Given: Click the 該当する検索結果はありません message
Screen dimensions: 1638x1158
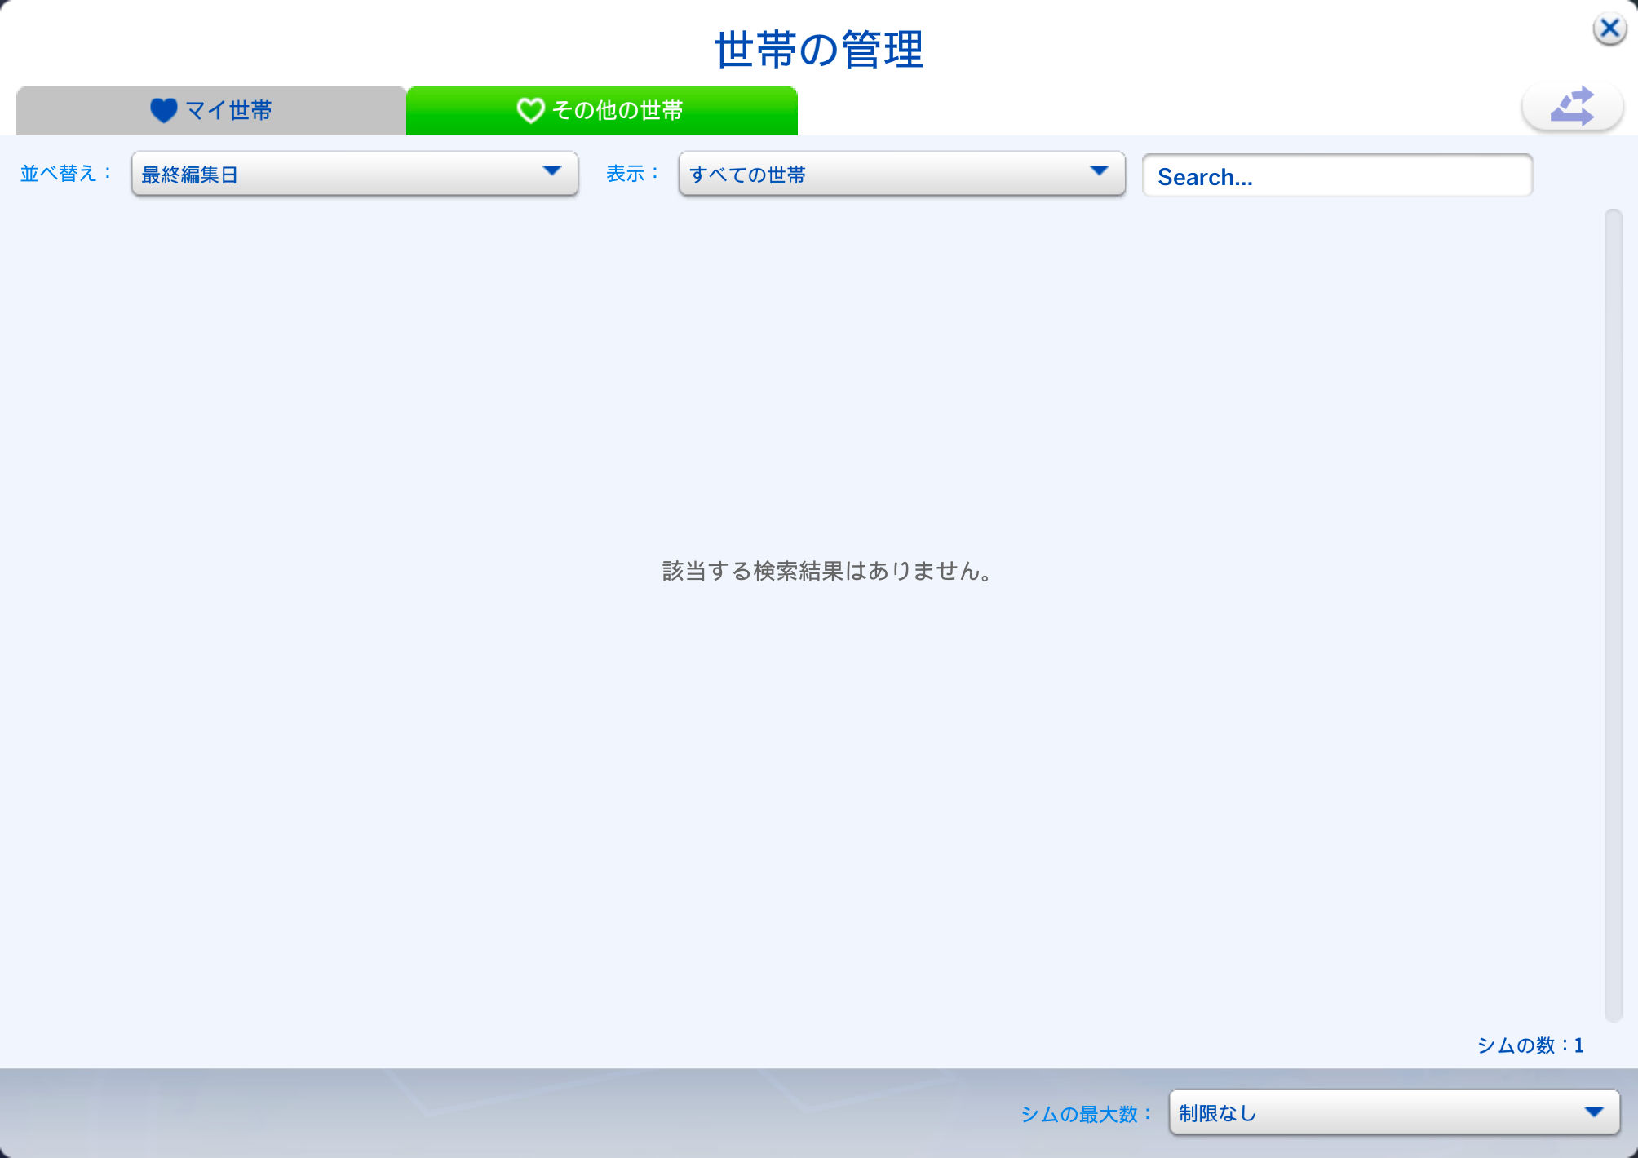Looking at the screenshot, I should pos(827,571).
